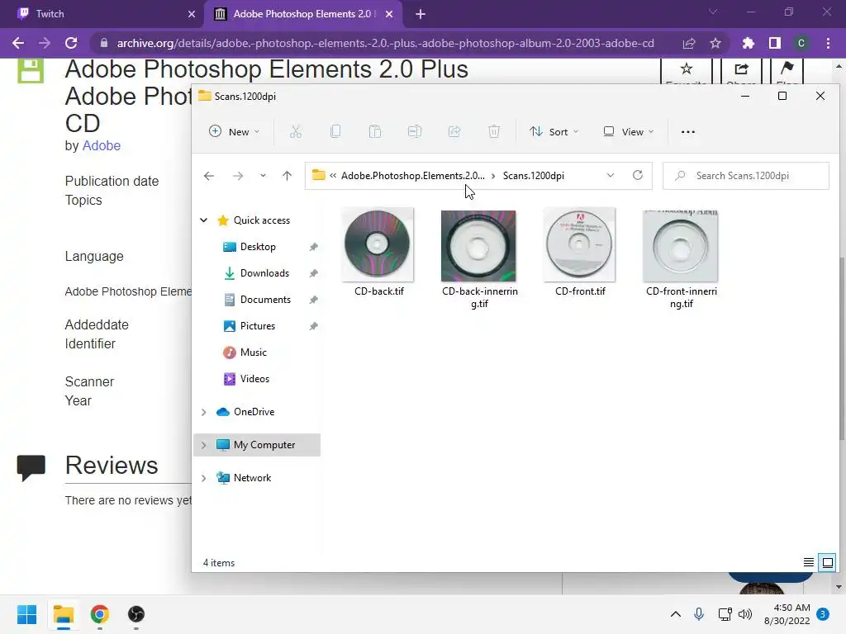Select Pictures in Quick access
The width and height of the screenshot is (846, 634).
[258, 325]
